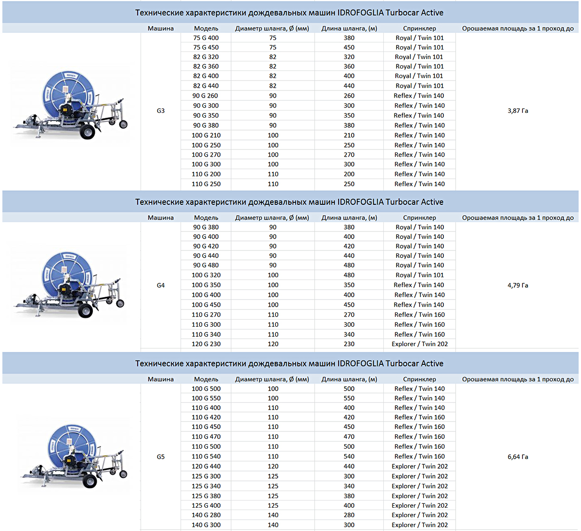Viewport: 581px width, 531px height.
Task: Select model cell '90 G 350'
Action: coord(206,115)
